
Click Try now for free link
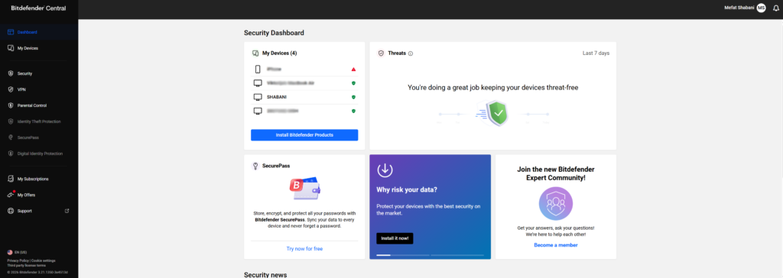tap(304, 248)
